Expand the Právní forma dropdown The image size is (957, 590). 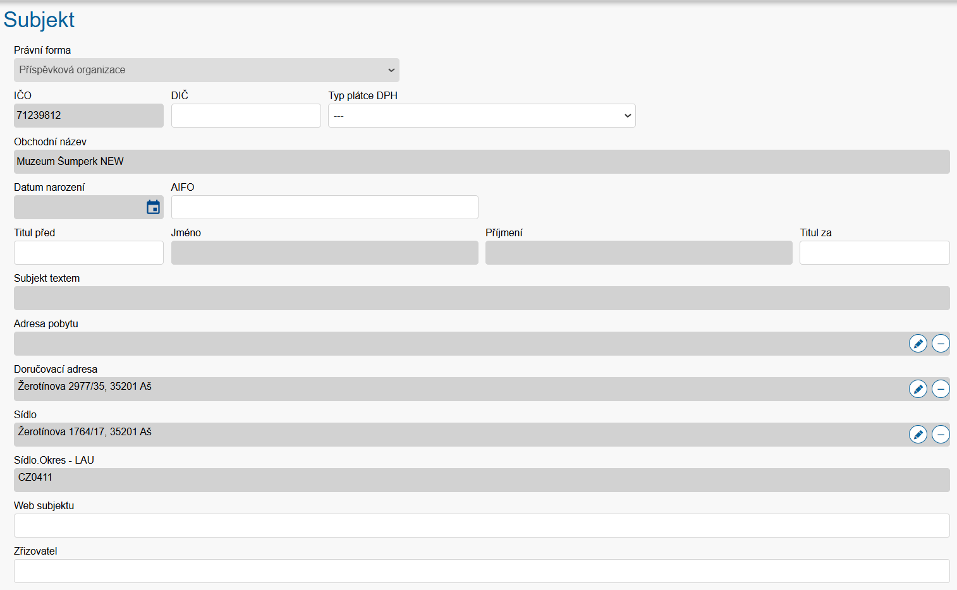[206, 70]
